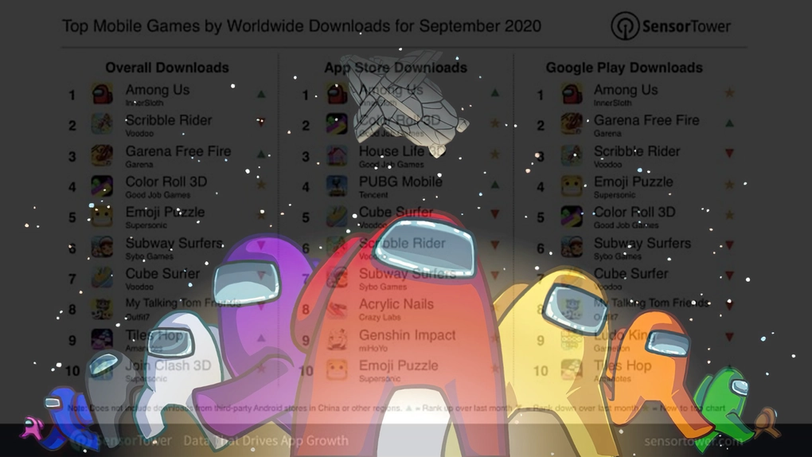Image resolution: width=812 pixels, height=457 pixels.
Task: Click Garena Free Fire icon in Google Play list
Action: point(572,125)
